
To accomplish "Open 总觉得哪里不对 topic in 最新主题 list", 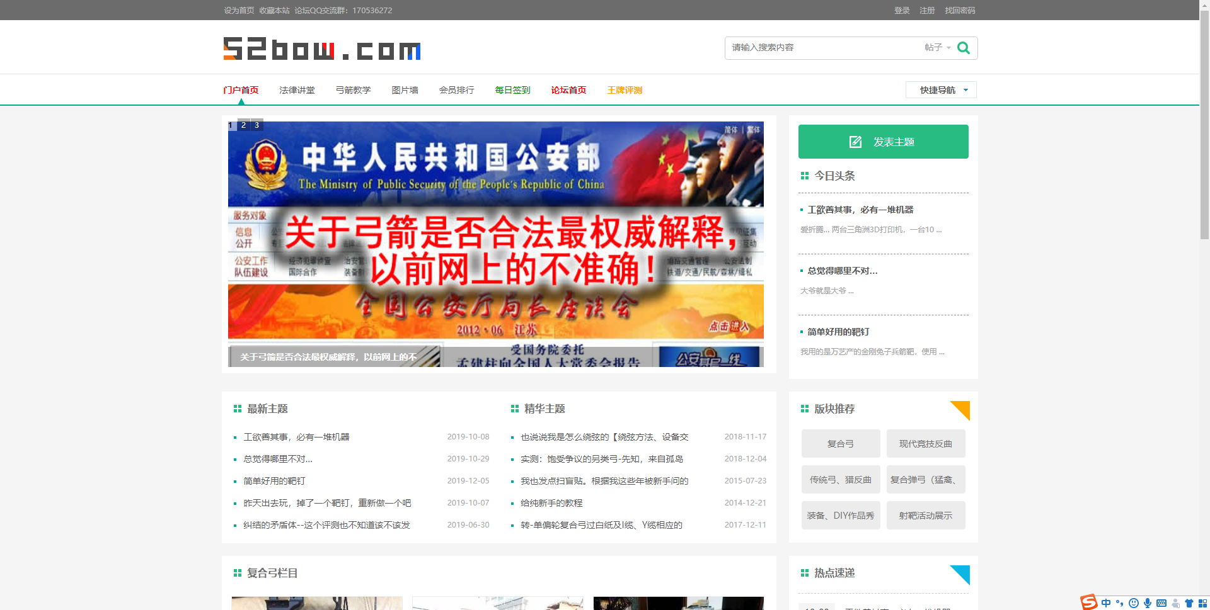I will 278,459.
